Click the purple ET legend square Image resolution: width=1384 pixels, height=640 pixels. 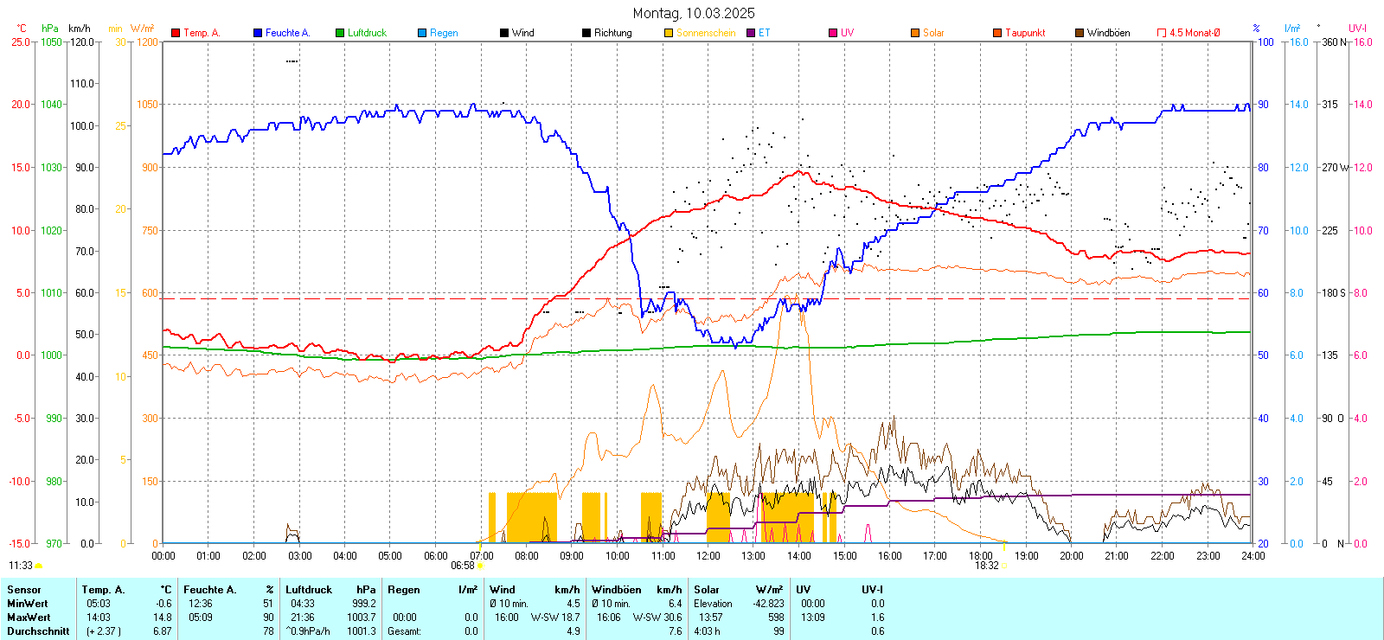click(x=751, y=33)
